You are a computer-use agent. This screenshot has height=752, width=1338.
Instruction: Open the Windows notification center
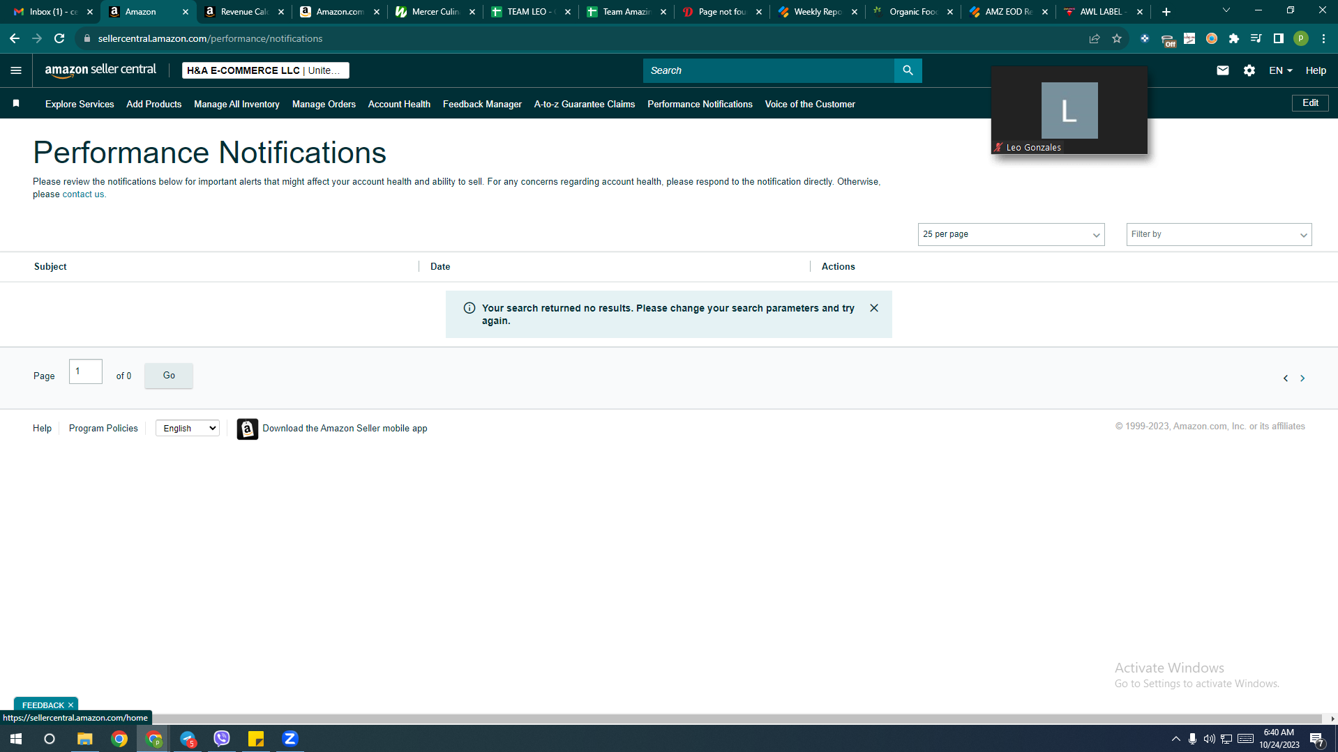tap(1316, 739)
